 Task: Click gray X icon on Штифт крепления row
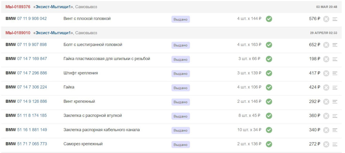click(326, 73)
